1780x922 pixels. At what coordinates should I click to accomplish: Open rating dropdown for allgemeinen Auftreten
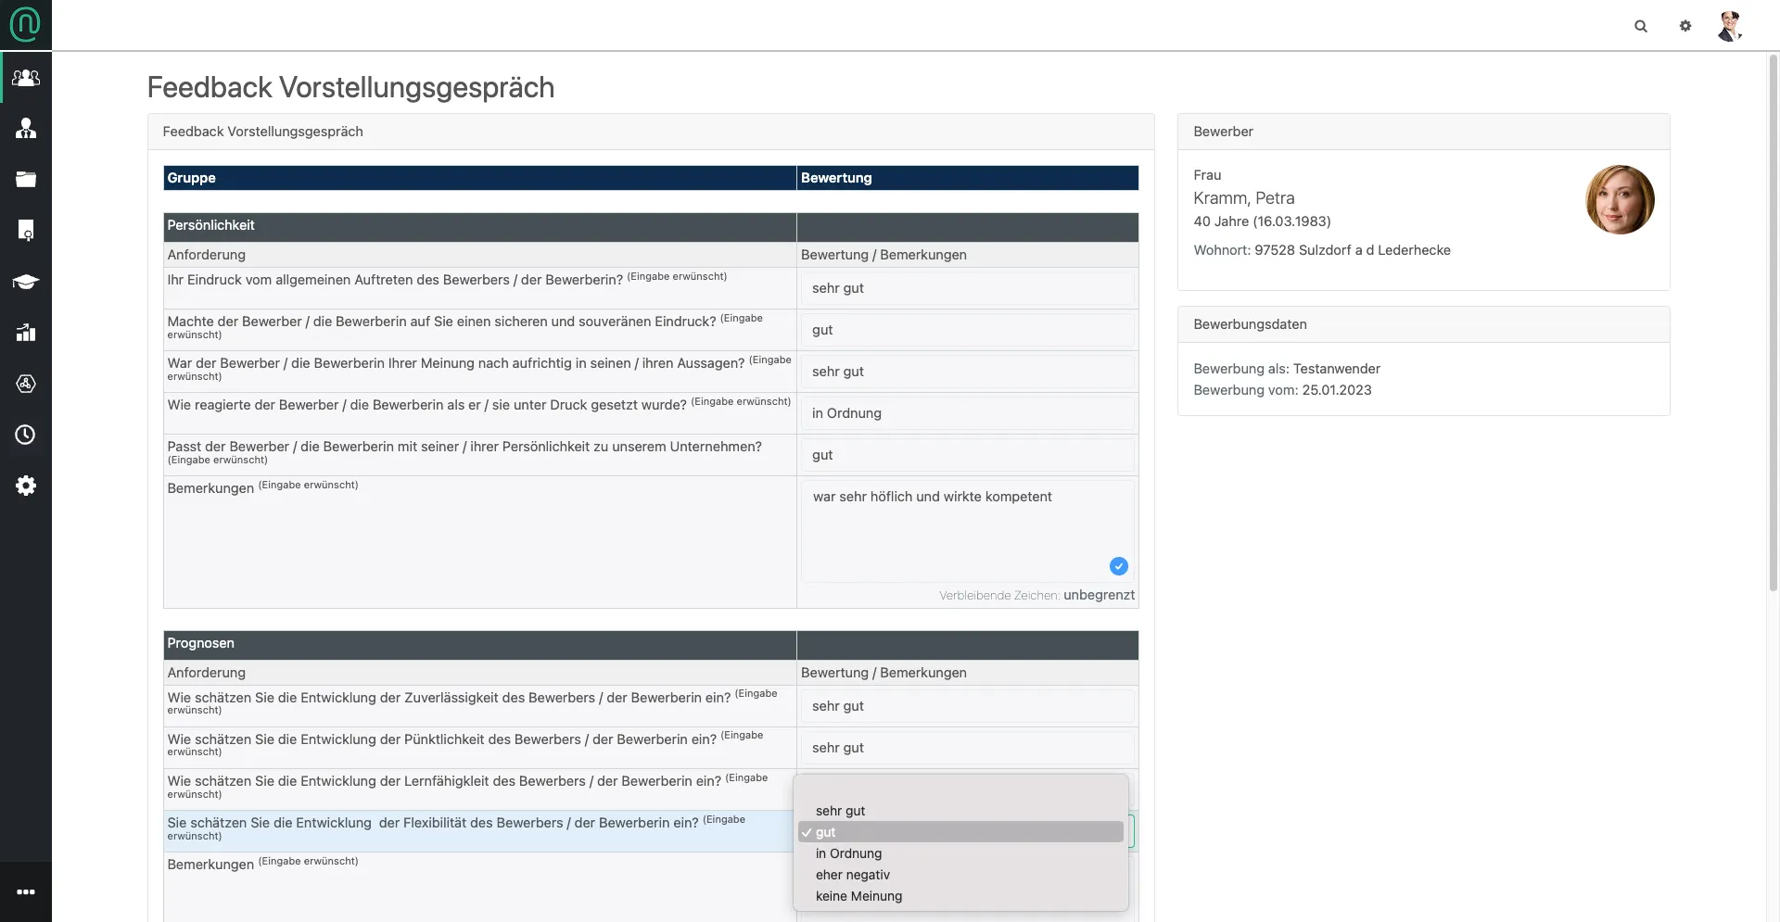(967, 288)
